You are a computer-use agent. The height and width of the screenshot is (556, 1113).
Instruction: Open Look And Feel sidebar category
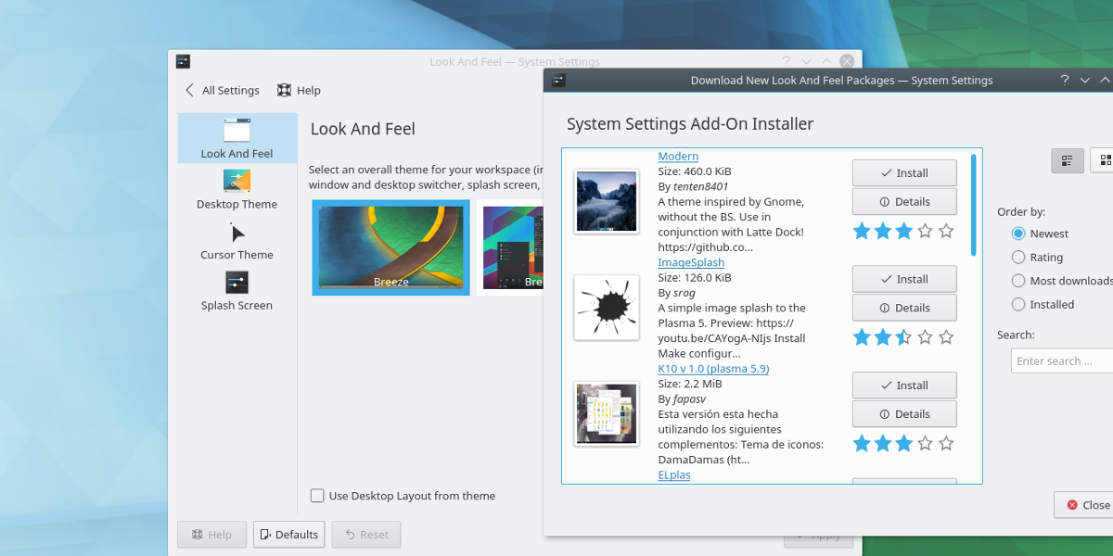[x=237, y=138]
